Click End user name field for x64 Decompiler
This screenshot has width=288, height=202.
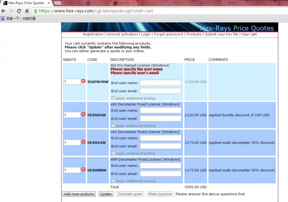pyautogui.click(x=161, y=138)
